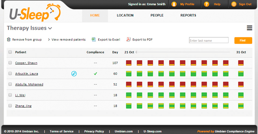Click the date range back arrow next to 21 Oct
The width and height of the screenshot is (258, 134).
coord(136,52)
